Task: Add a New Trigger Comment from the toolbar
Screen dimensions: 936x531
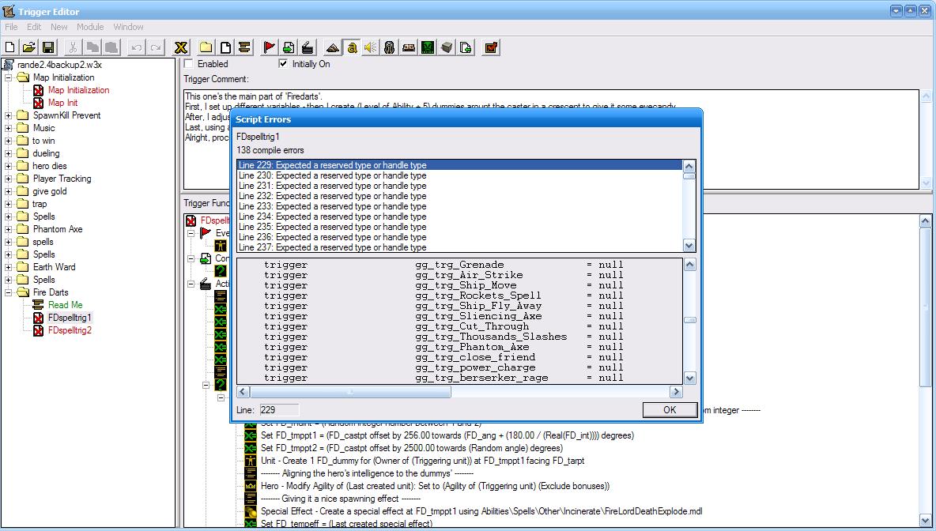Action: click(x=244, y=47)
